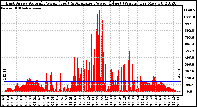Click the x-axis time label 06:12
The width and height of the screenshot is (197, 107).
[8, 101]
